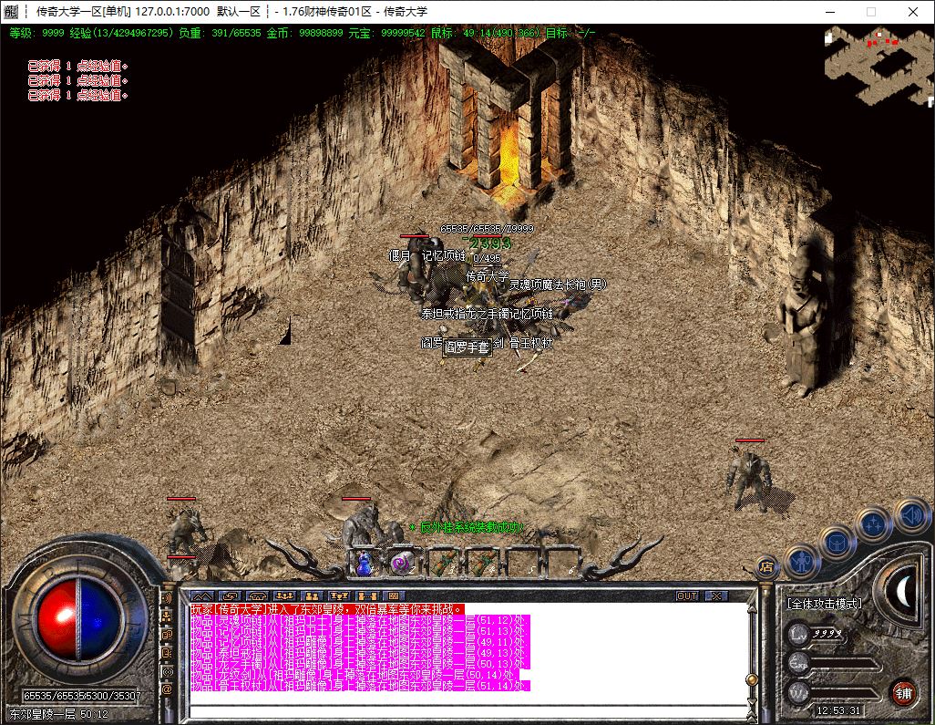
Task: Pick up the 阎罗手套 item label
Action: point(467,347)
